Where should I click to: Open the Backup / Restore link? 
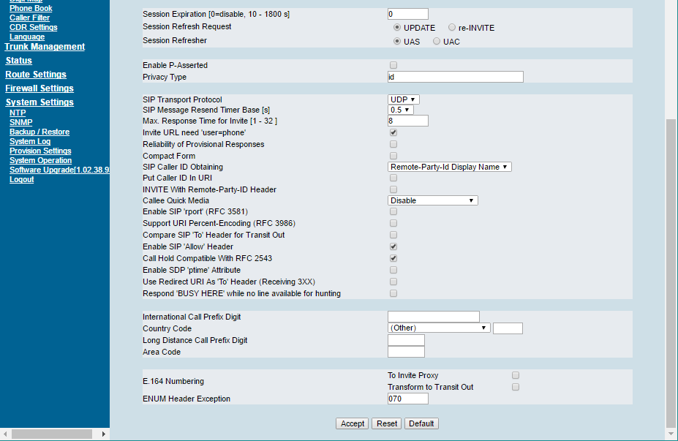tap(39, 132)
